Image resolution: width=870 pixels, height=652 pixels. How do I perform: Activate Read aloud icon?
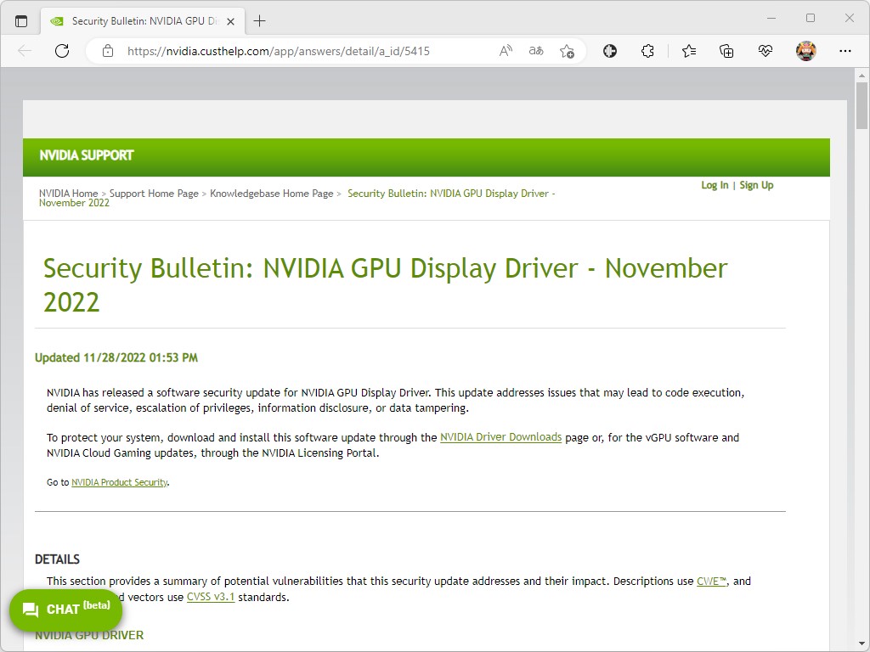click(x=506, y=51)
